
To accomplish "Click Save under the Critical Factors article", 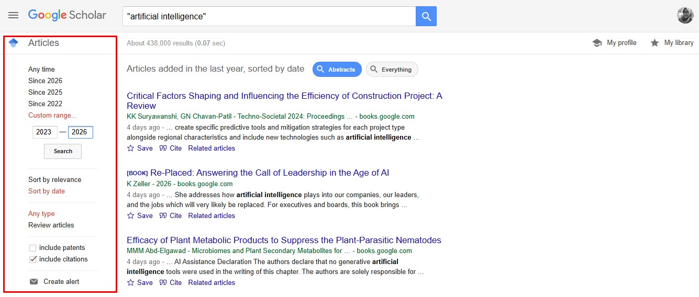I will tap(145, 148).
